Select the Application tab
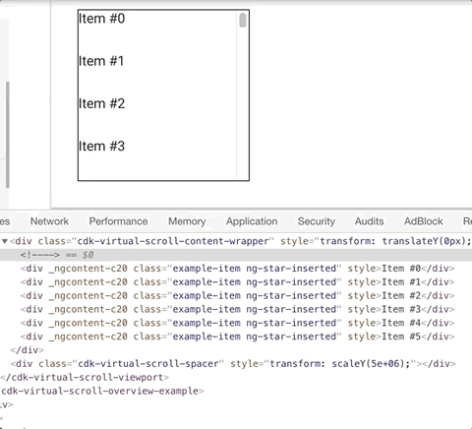 [252, 221]
